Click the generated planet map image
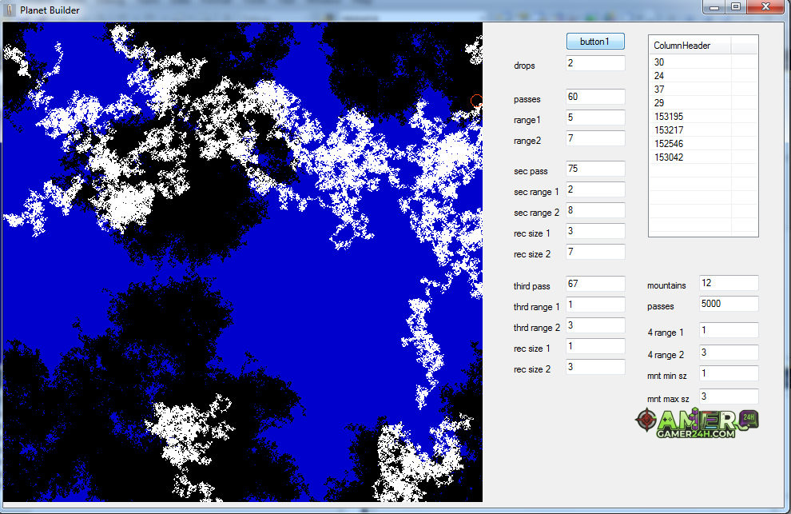This screenshot has width=791, height=514. (243, 262)
